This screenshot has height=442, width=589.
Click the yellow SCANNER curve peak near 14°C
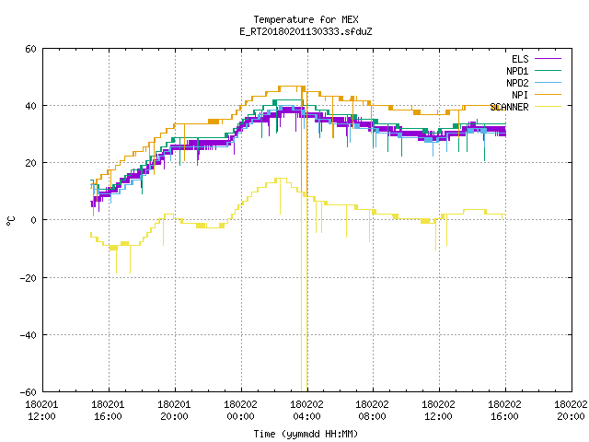coord(281,179)
